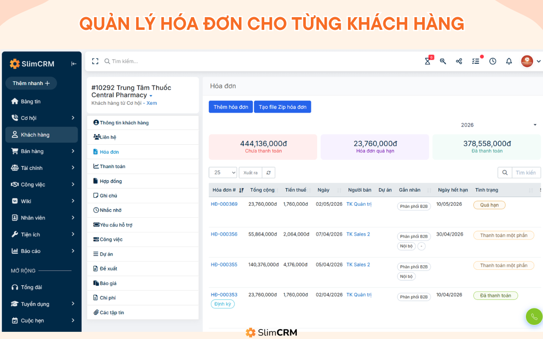The image size is (543, 339).
Task: Click the green phone call button
Action: click(534, 316)
